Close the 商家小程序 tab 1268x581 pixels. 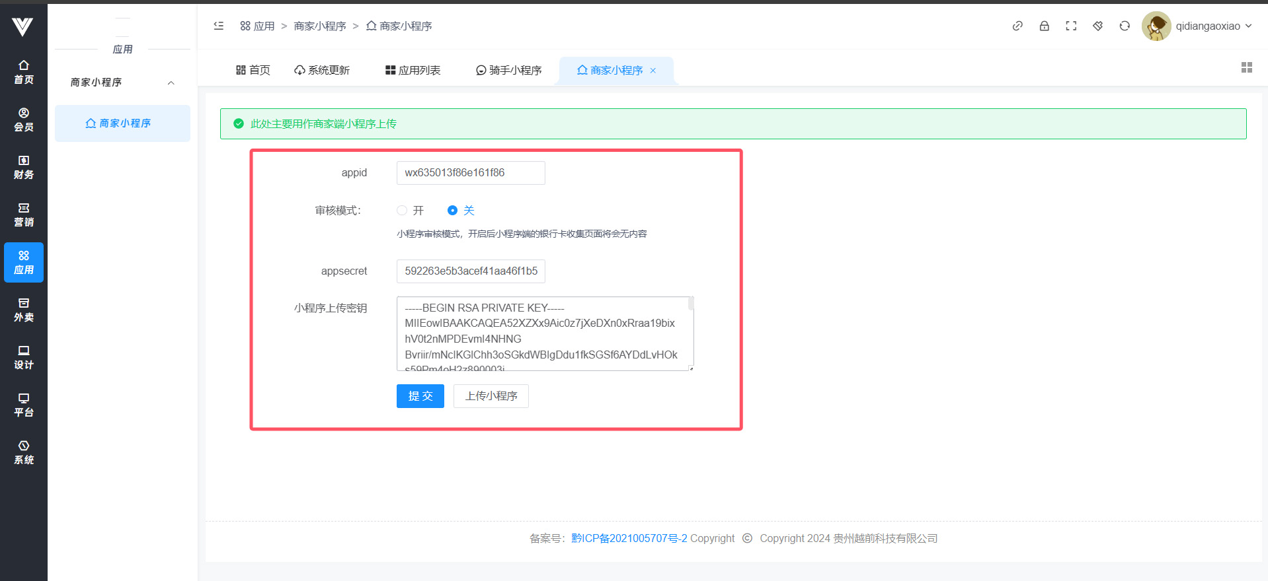[x=653, y=71]
